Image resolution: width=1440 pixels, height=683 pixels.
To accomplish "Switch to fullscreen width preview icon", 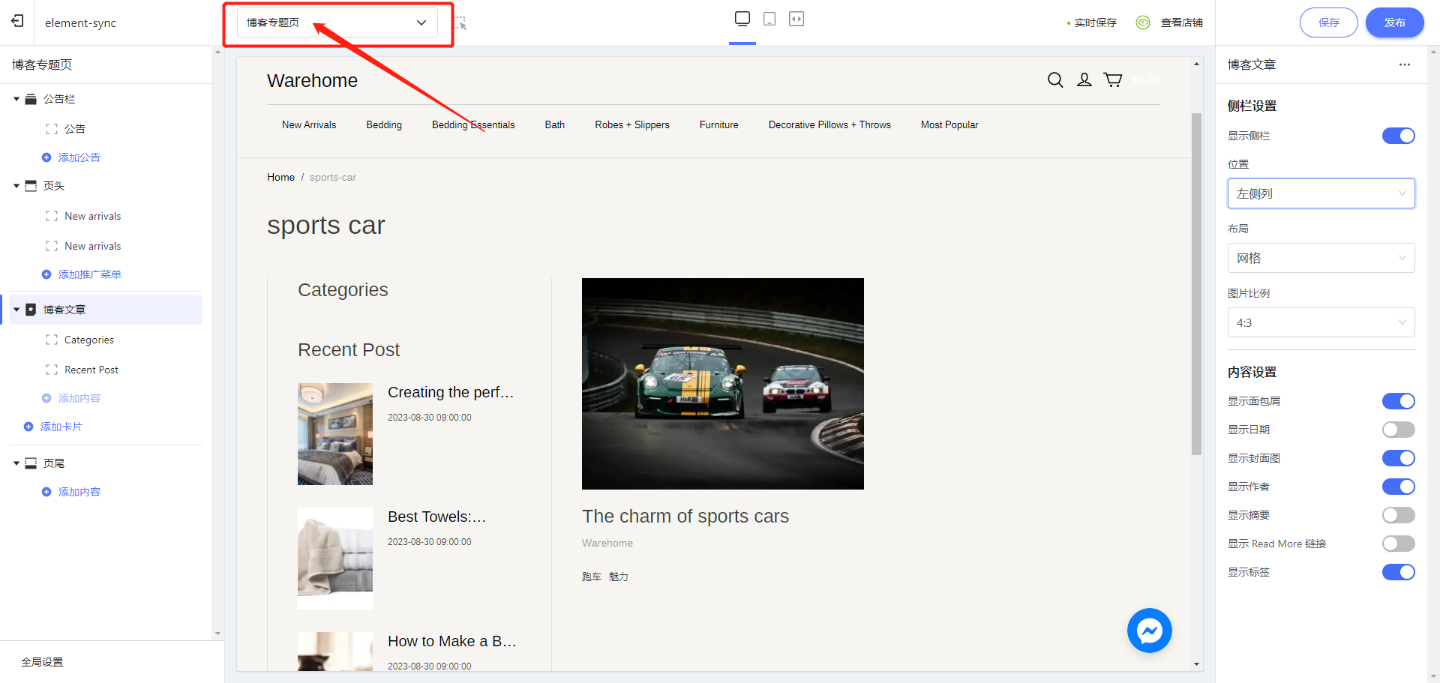I will [x=796, y=19].
